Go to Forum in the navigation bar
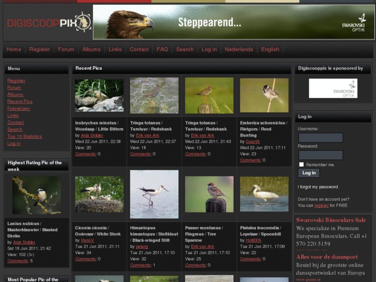The height and width of the screenshot is (282, 376). point(66,50)
